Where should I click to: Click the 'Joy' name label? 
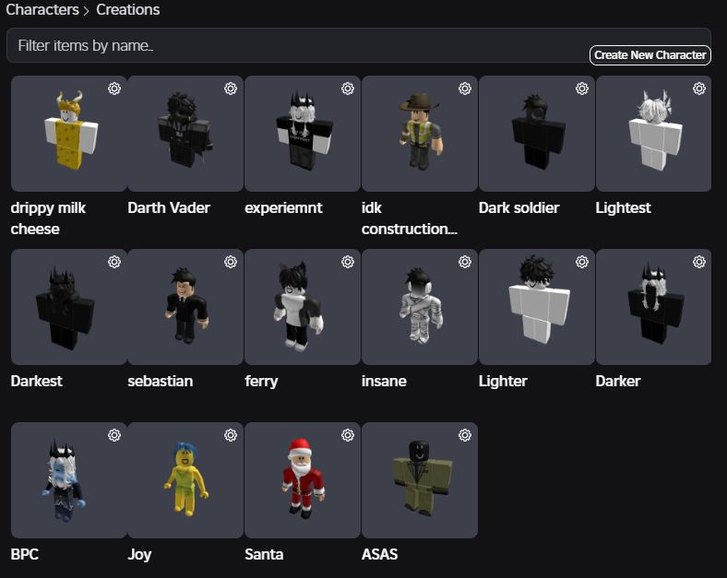click(139, 554)
